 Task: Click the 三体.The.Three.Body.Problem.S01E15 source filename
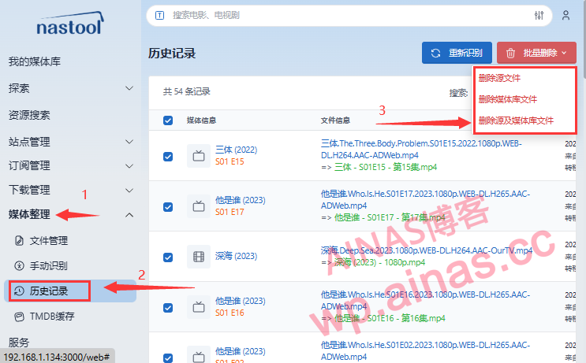(x=421, y=150)
